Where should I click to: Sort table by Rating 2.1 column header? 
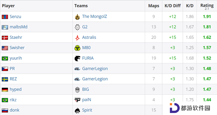click(x=207, y=6)
